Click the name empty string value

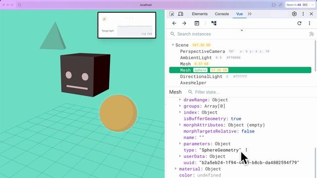coord(202,137)
